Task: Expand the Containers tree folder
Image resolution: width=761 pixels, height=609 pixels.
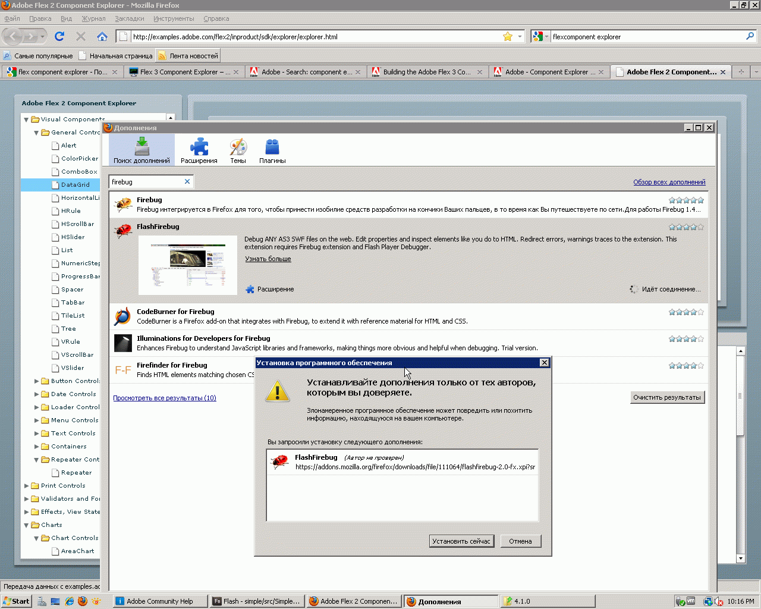Action: [x=36, y=447]
